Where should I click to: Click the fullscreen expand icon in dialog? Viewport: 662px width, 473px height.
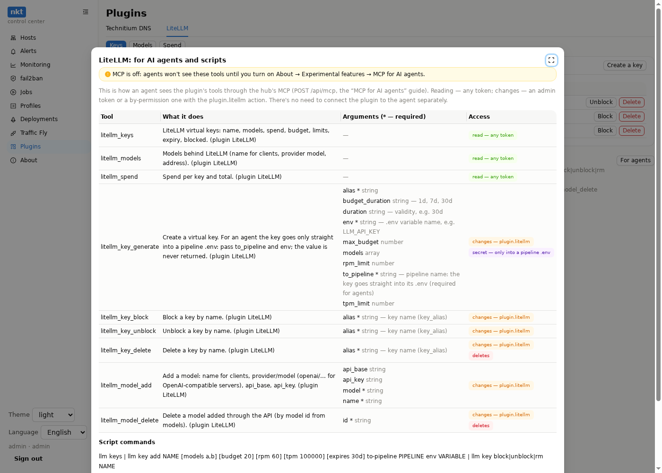(551, 60)
